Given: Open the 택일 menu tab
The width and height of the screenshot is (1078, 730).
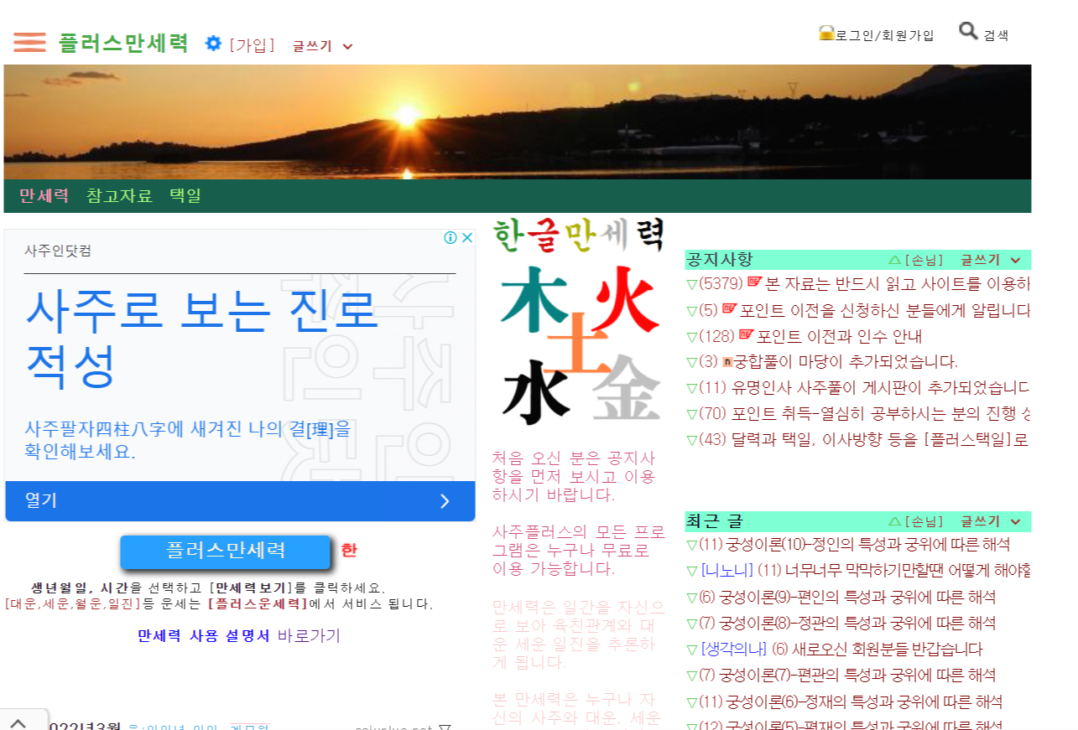Looking at the screenshot, I should (x=185, y=196).
